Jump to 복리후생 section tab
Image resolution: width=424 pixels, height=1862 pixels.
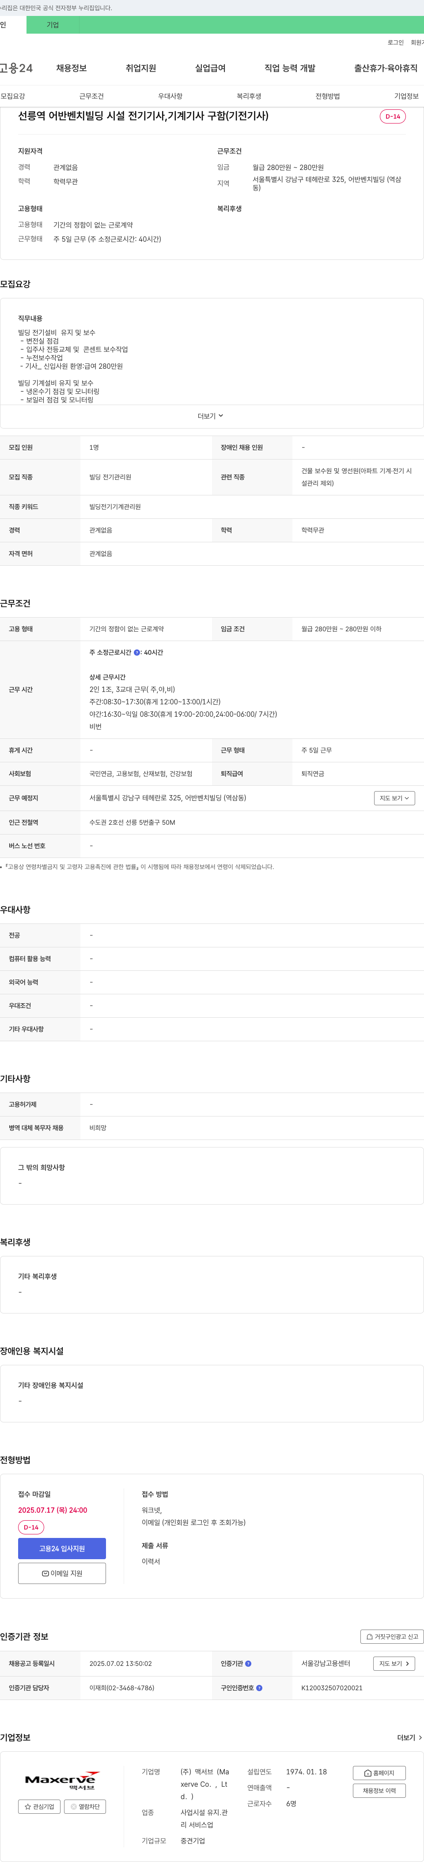(x=249, y=96)
